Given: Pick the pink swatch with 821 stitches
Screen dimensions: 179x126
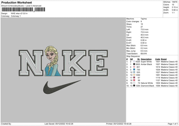Looking at the screenshot, I should [x=134, y=67].
